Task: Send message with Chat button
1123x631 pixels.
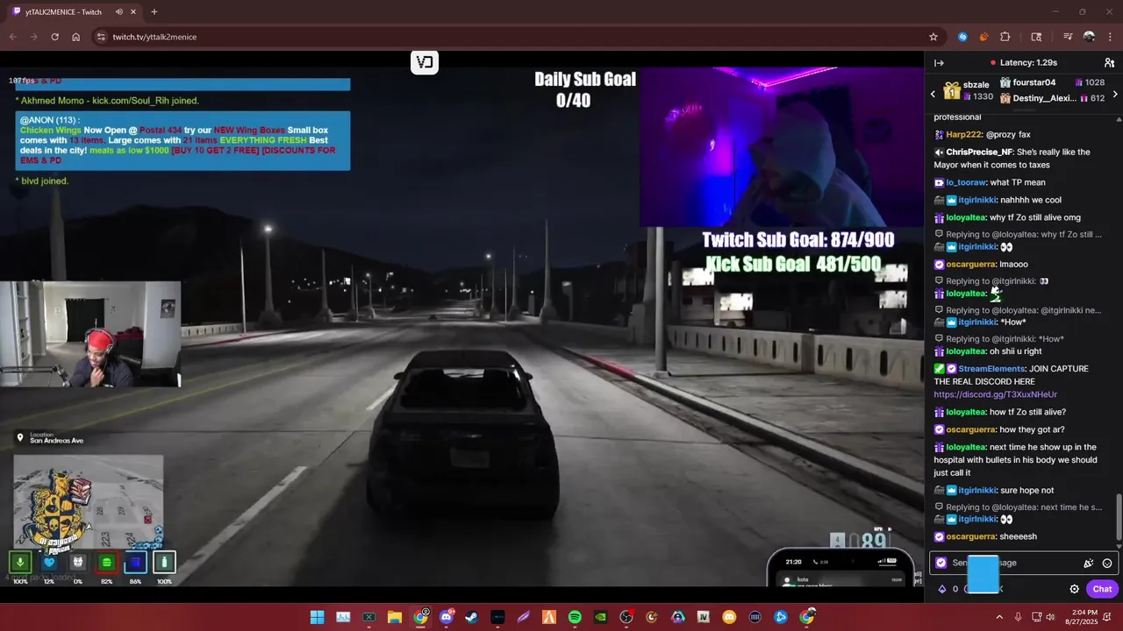Action: coord(1102,589)
